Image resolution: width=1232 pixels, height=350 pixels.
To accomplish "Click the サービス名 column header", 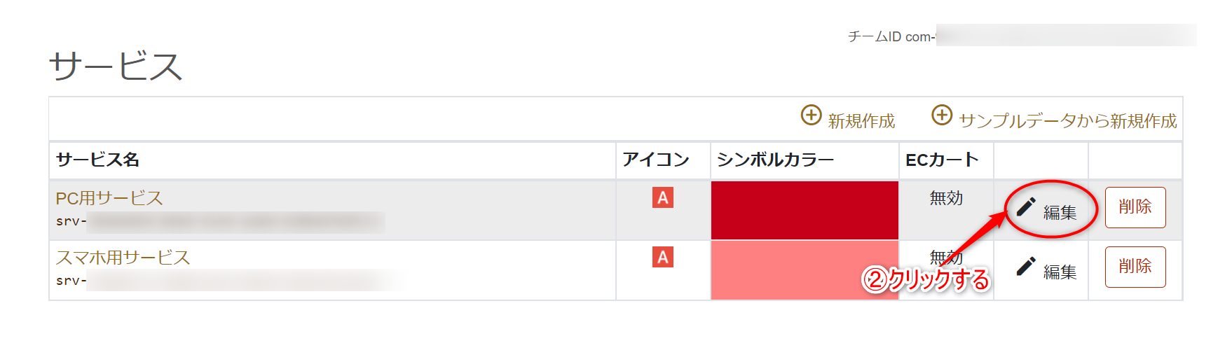I will [x=97, y=160].
